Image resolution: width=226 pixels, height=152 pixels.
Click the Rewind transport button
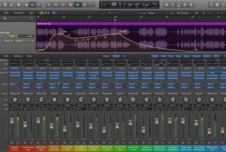click(x=56, y=5)
